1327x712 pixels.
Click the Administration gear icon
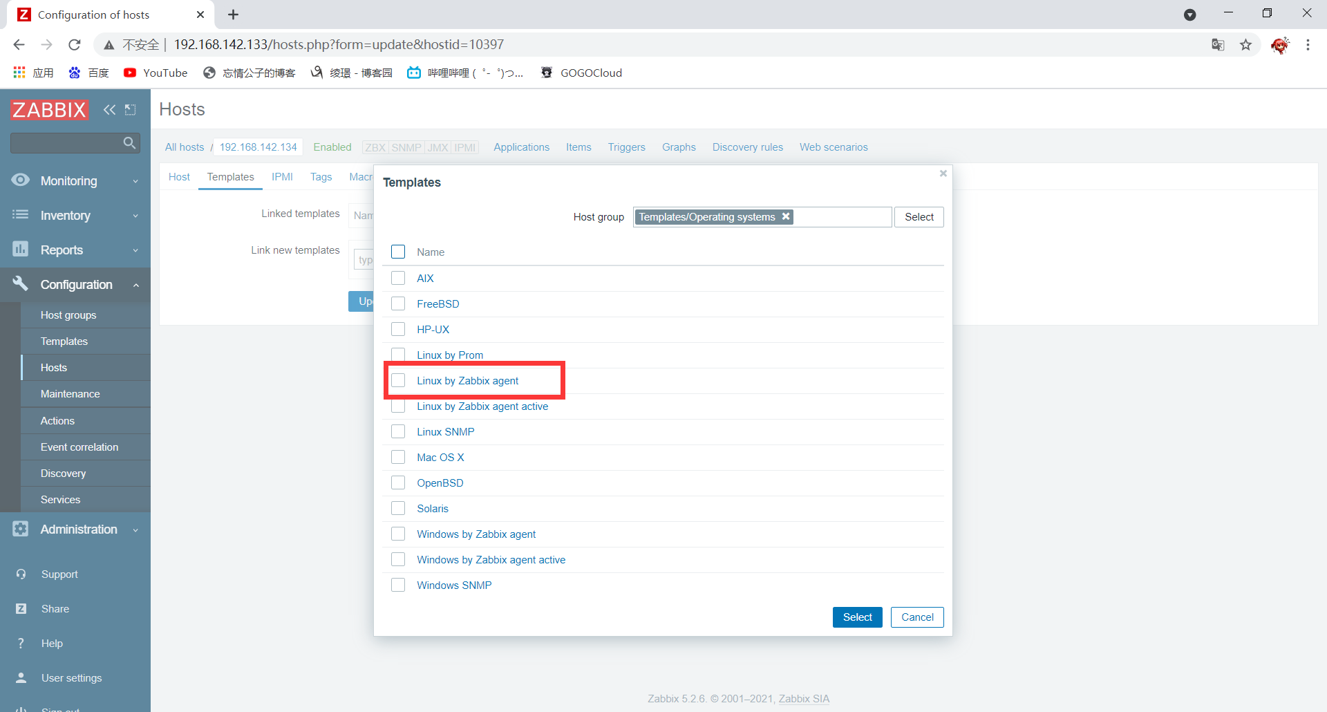(21, 529)
